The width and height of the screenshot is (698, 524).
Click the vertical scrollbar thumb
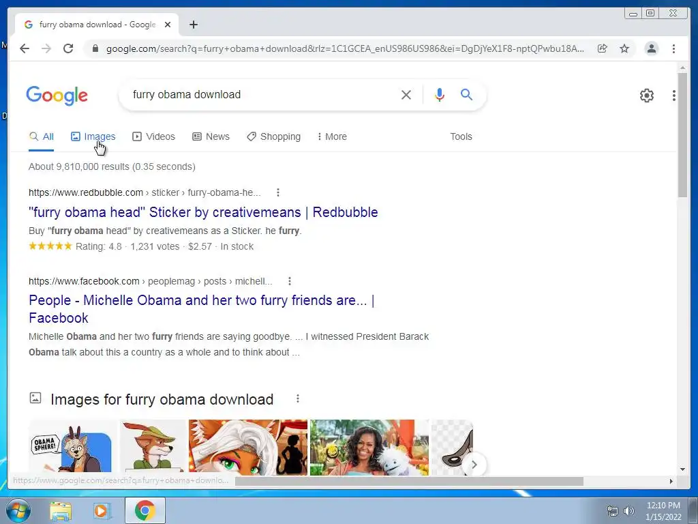click(x=682, y=135)
